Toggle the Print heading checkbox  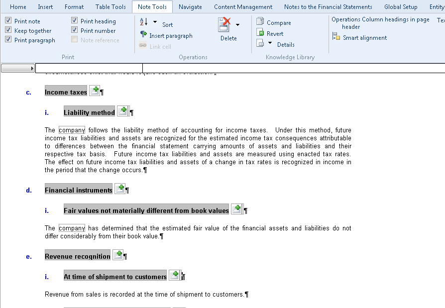(x=74, y=20)
